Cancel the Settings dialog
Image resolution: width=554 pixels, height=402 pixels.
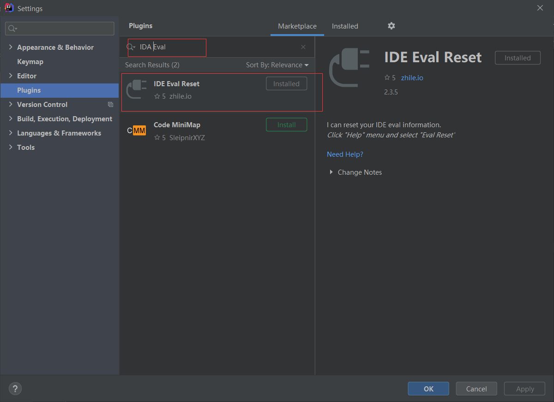(x=476, y=389)
